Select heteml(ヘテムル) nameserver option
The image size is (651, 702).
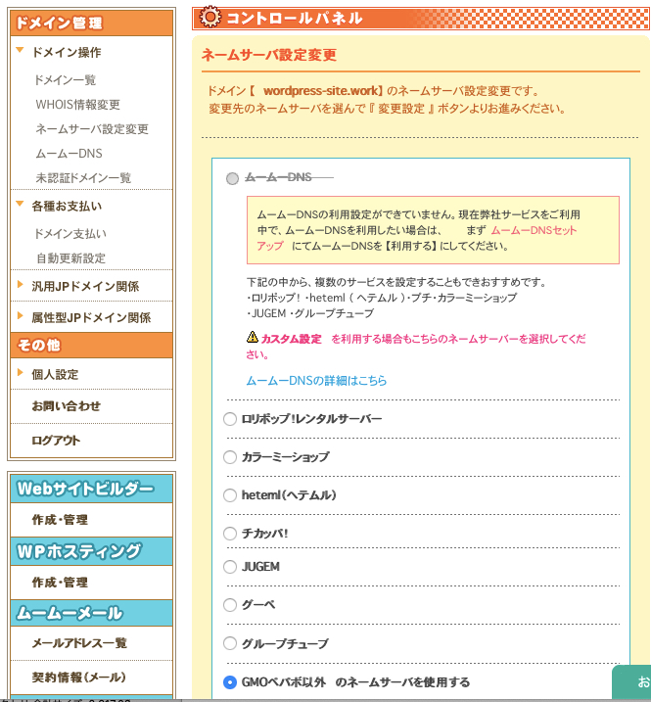point(230,495)
